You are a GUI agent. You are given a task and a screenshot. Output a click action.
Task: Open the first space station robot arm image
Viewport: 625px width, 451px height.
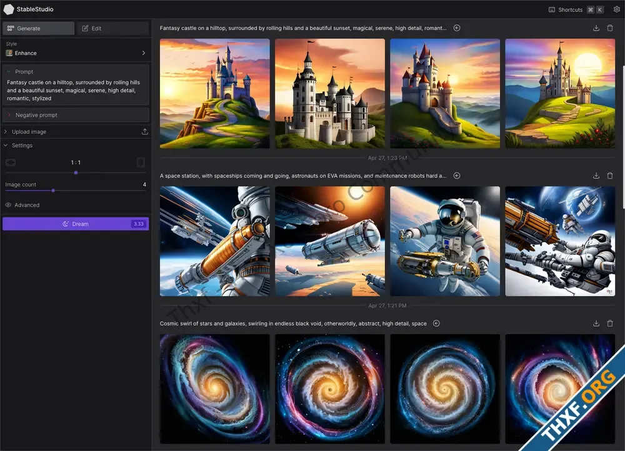pos(215,242)
